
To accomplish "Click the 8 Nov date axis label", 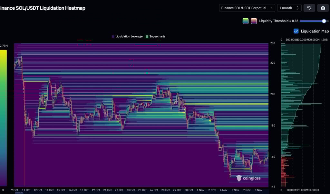I will 258,190.
